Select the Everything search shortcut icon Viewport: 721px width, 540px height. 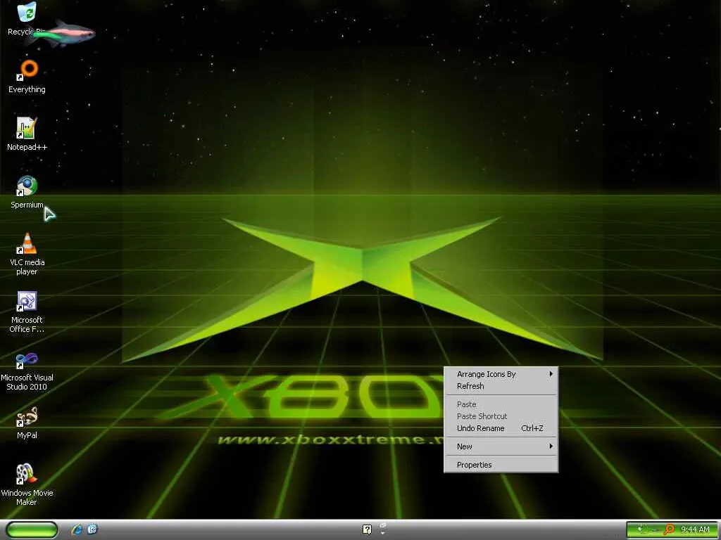pos(27,77)
